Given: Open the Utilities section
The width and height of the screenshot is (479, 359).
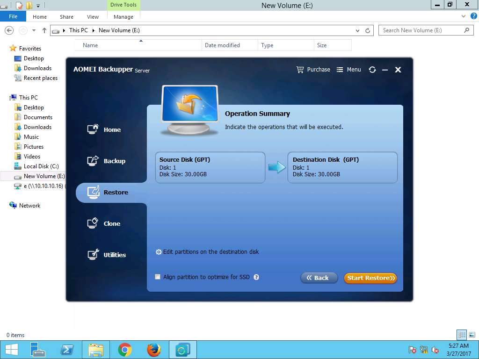Looking at the screenshot, I should tap(106, 255).
